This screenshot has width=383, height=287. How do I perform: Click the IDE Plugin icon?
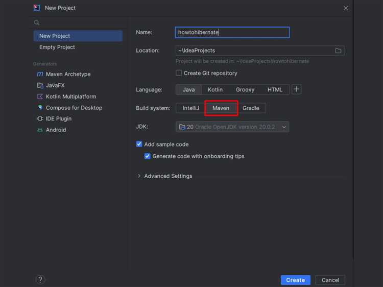[40, 118]
